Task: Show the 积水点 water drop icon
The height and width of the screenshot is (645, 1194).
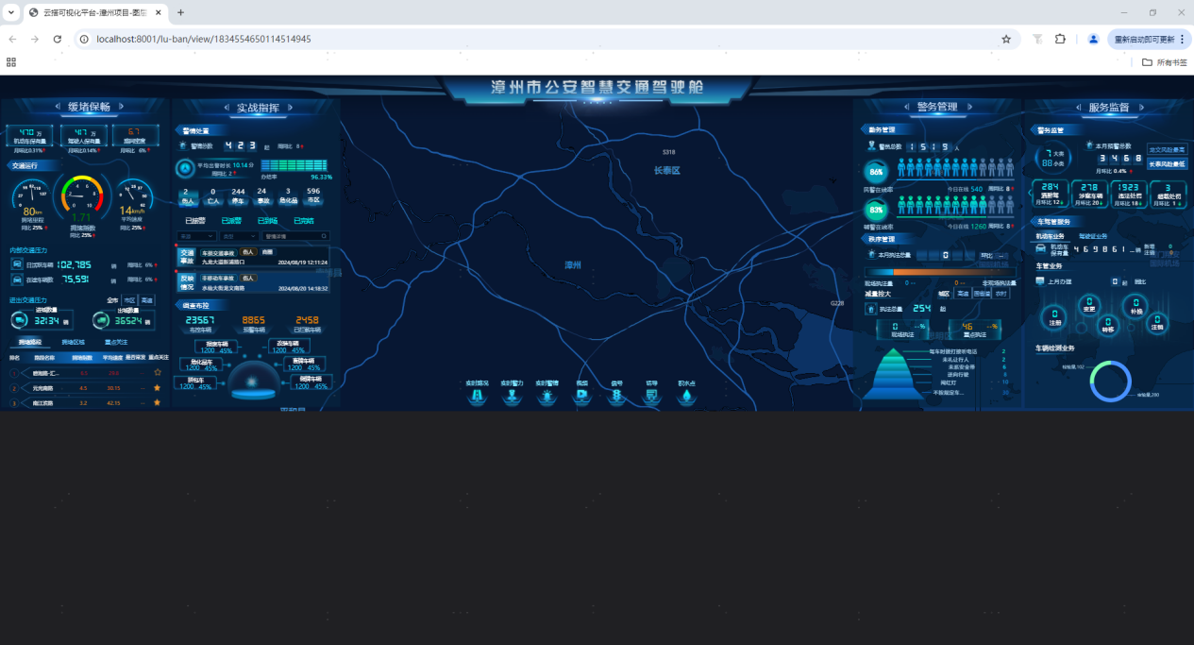Action: (x=686, y=398)
